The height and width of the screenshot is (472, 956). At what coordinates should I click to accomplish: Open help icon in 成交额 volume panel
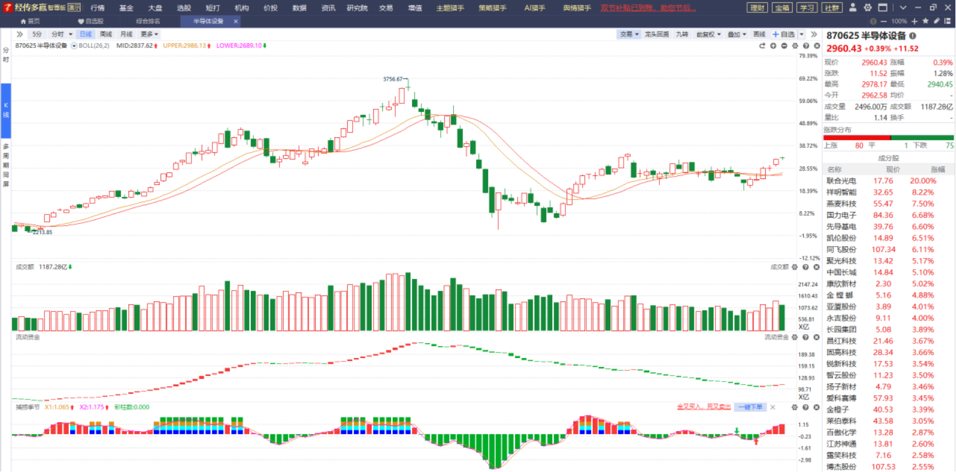tap(806, 267)
